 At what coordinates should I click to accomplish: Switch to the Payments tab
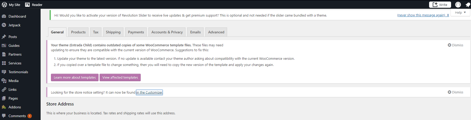[136, 32]
